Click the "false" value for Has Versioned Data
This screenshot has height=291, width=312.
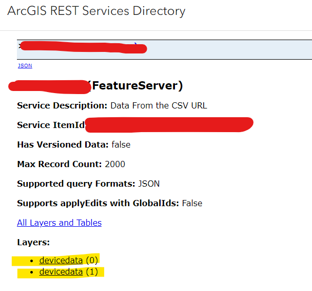click(121, 144)
